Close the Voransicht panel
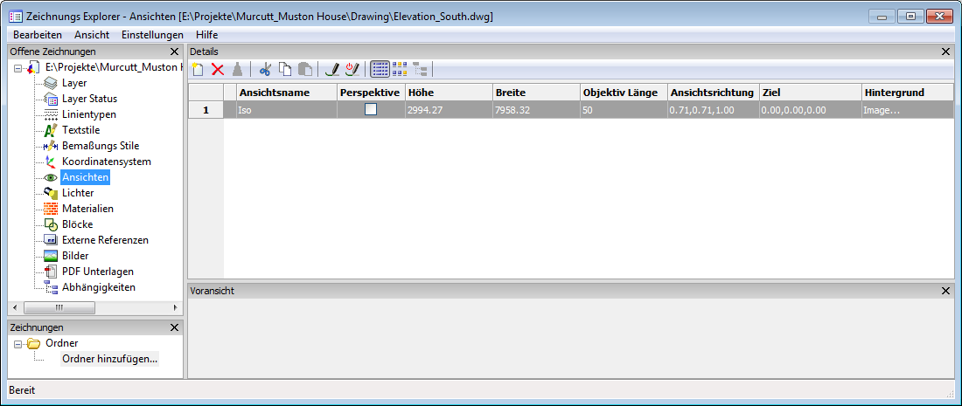 point(945,291)
